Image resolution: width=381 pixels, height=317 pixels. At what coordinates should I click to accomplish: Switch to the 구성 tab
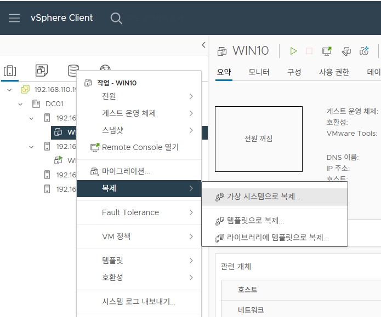294,72
